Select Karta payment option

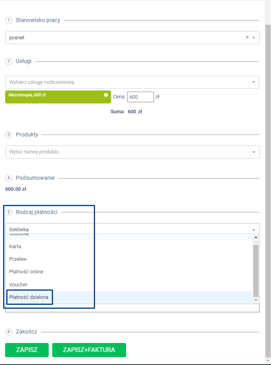[15, 247]
